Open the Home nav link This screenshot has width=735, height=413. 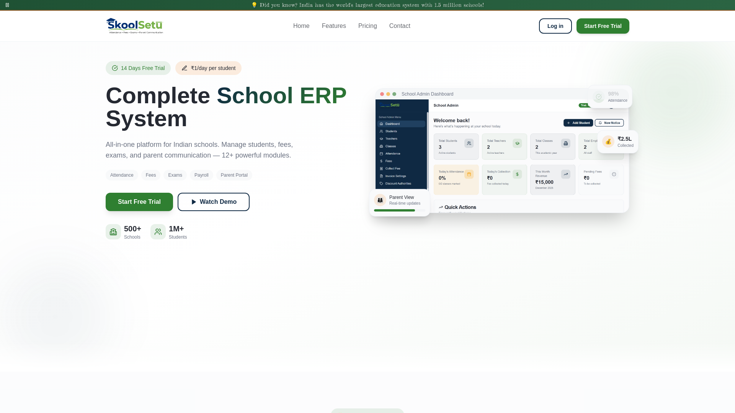[x=301, y=26]
